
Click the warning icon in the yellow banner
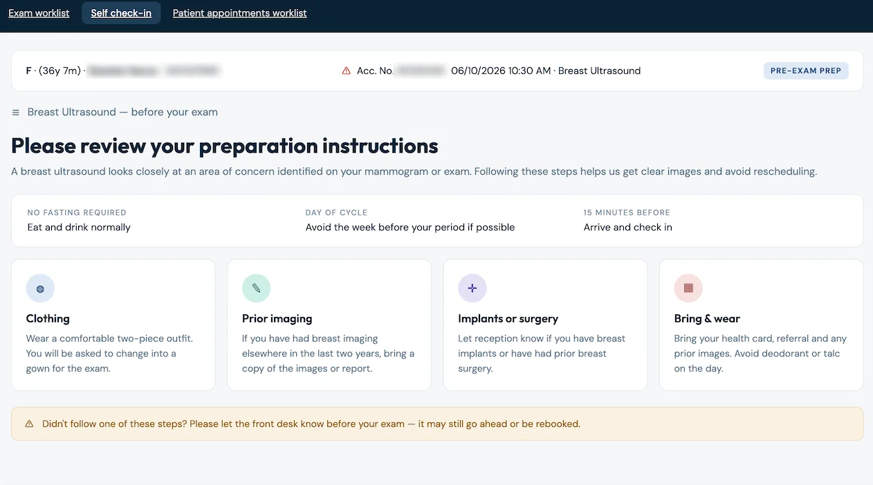(29, 424)
